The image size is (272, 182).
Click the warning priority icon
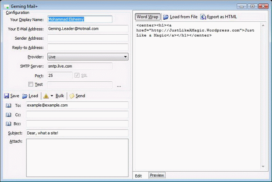(x=46, y=96)
